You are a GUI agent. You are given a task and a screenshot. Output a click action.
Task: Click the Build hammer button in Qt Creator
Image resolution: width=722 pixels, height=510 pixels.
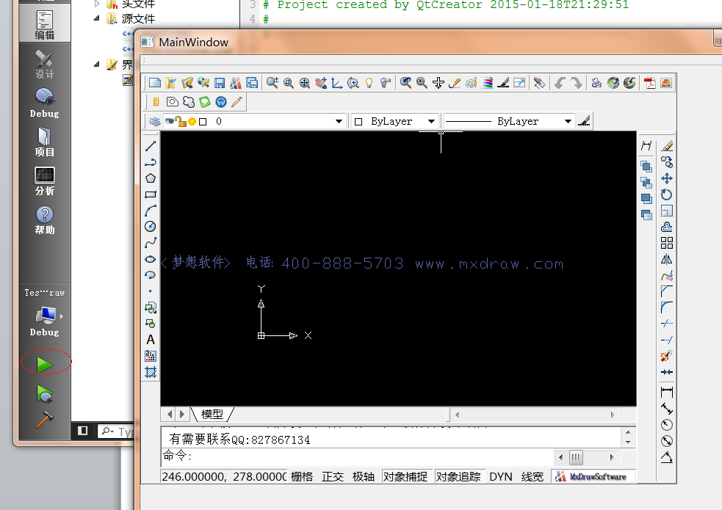click(x=45, y=420)
